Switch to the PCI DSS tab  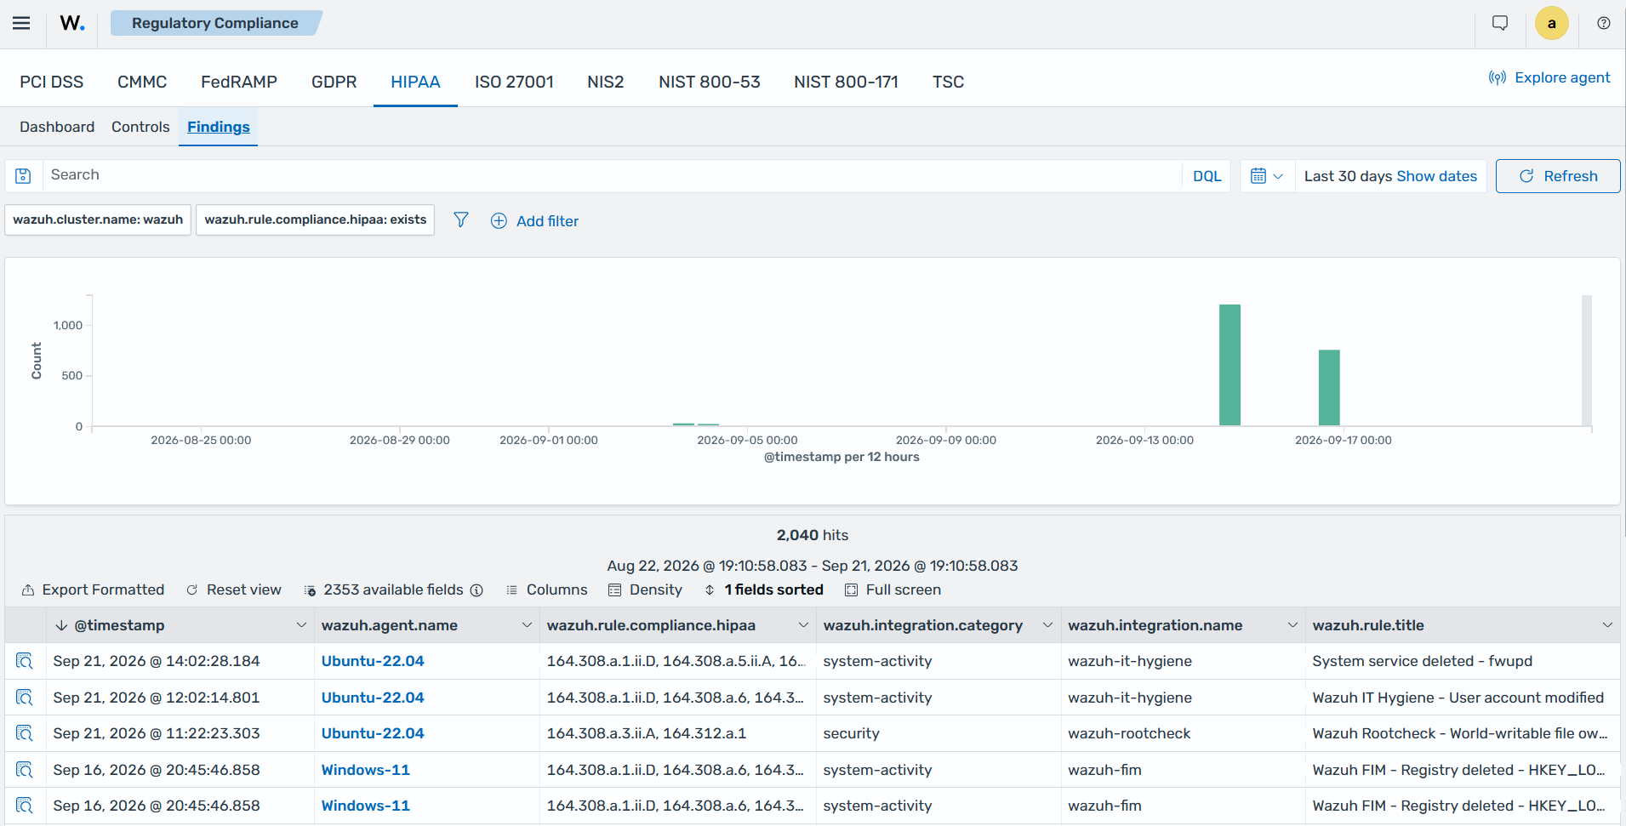click(x=52, y=82)
